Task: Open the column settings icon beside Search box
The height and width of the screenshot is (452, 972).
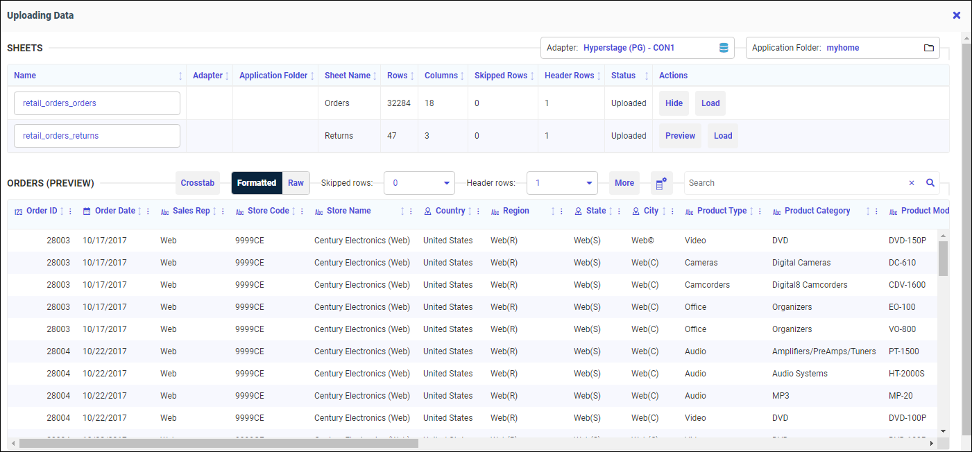Action: pyautogui.click(x=663, y=182)
